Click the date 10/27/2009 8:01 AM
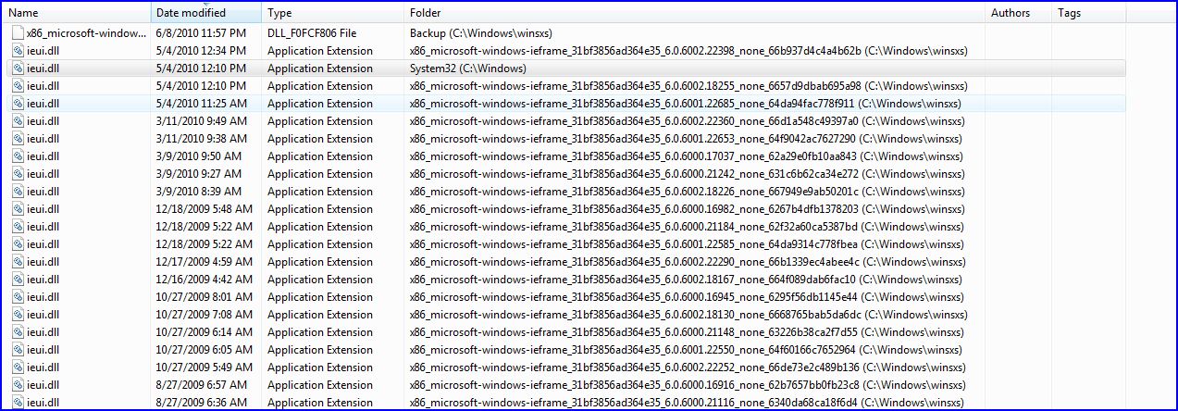 204,297
